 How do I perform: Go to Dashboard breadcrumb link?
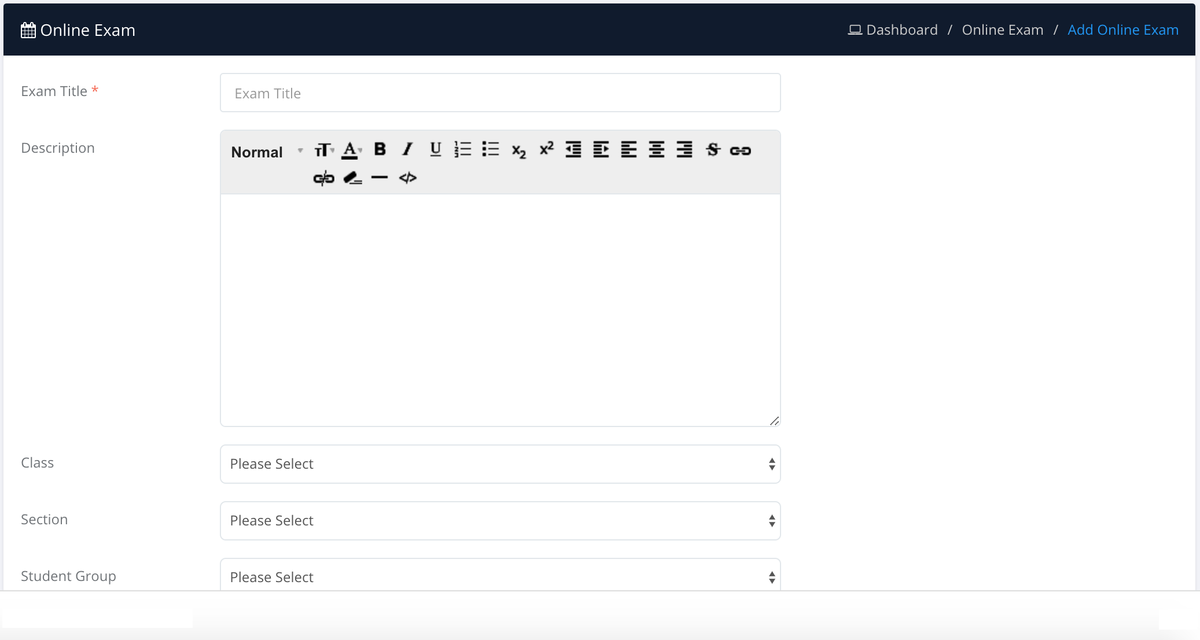[x=901, y=30]
